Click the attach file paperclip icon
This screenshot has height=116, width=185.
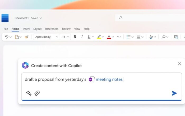pyautogui.click(x=37, y=93)
